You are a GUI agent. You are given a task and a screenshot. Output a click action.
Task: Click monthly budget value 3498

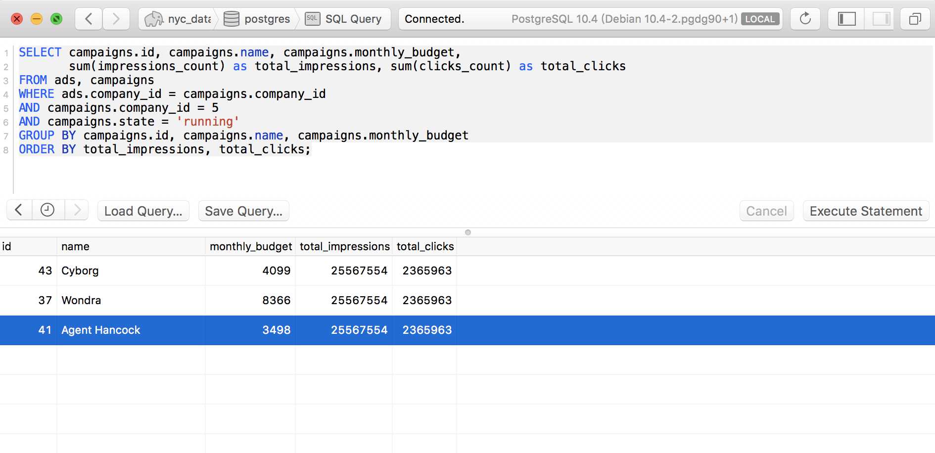coord(250,330)
